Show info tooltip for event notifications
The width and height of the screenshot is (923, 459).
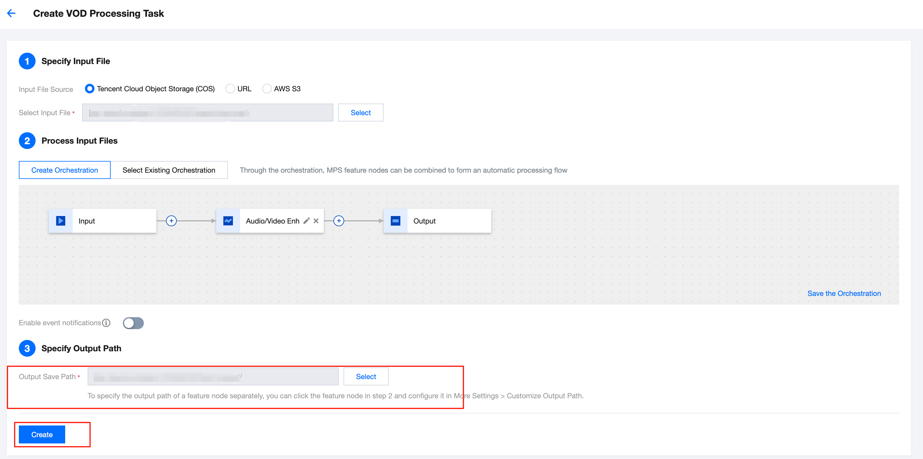(x=106, y=323)
